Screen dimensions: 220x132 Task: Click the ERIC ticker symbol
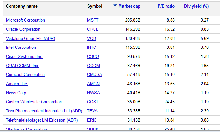click(x=92, y=120)
